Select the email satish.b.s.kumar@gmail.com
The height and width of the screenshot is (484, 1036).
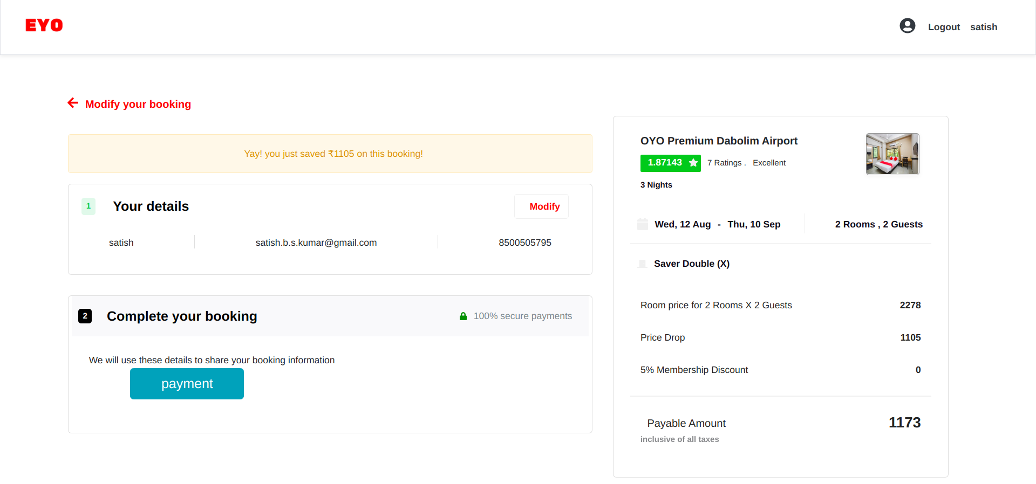point(316,243)
